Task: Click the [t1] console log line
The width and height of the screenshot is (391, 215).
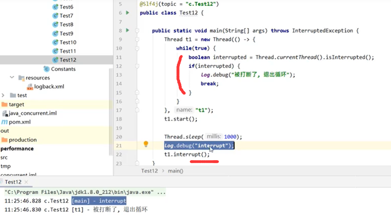Action: pyautogui.click(x=76, y=209)
